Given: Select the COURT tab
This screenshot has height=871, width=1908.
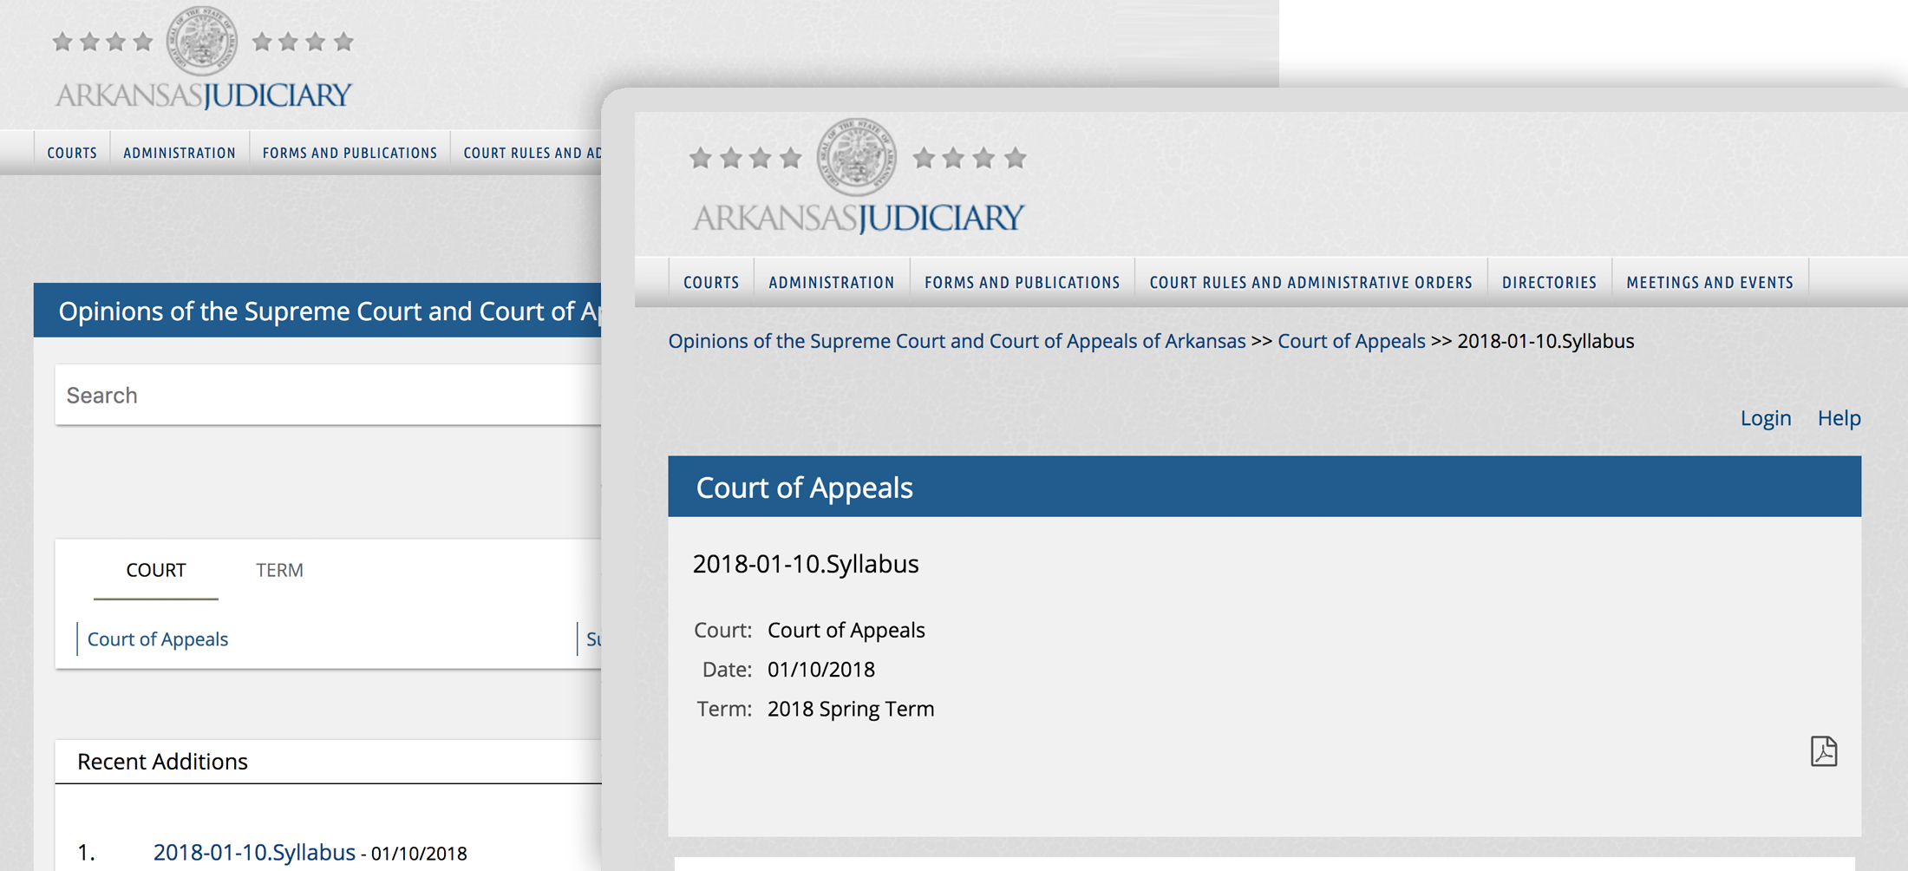Looking at the screenshot, I should 156,570.
